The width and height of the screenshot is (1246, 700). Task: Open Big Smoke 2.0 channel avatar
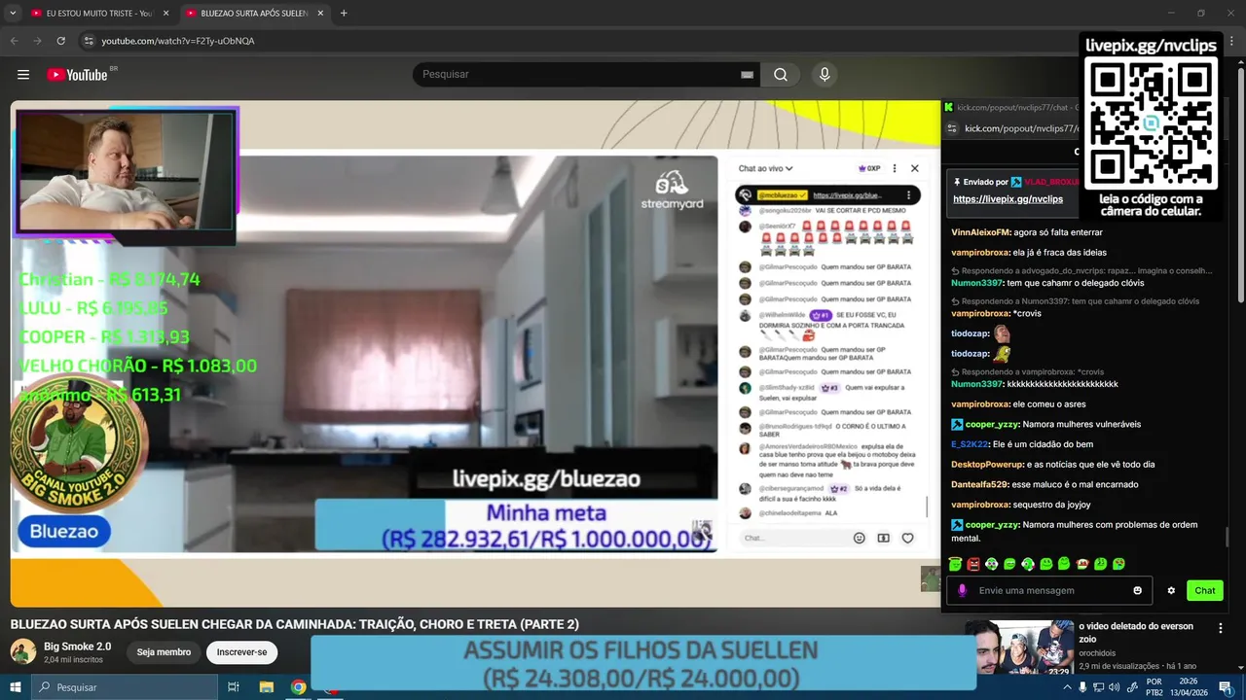[23, 652]
